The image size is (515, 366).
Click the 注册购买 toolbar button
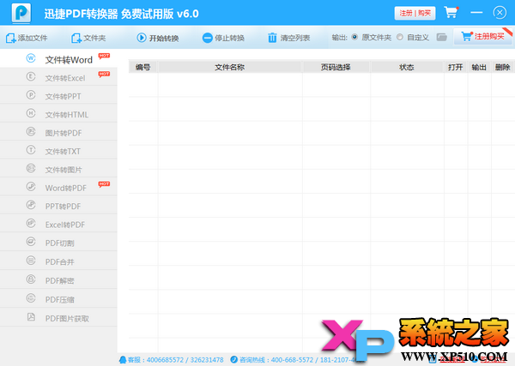482,36
